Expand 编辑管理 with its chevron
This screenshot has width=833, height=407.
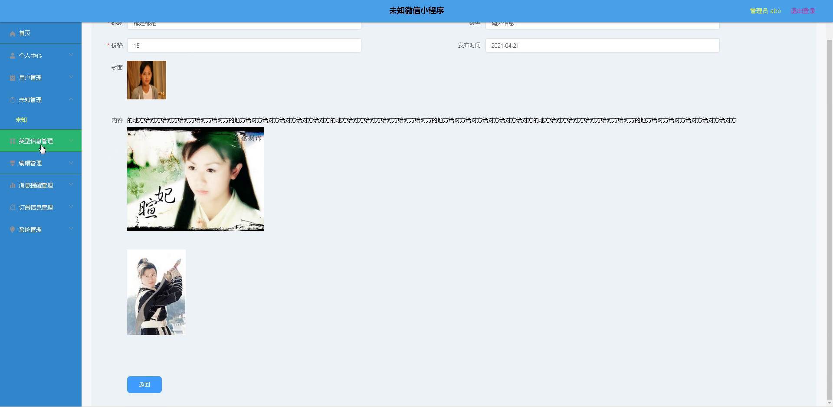pyautogui.click(x=71, y=163)
